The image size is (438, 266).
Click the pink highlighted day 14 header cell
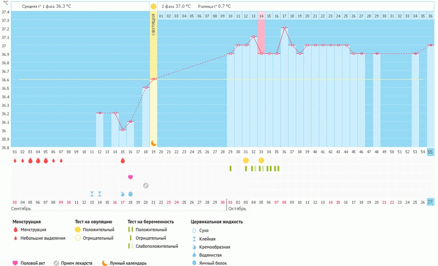pos(261,16)
